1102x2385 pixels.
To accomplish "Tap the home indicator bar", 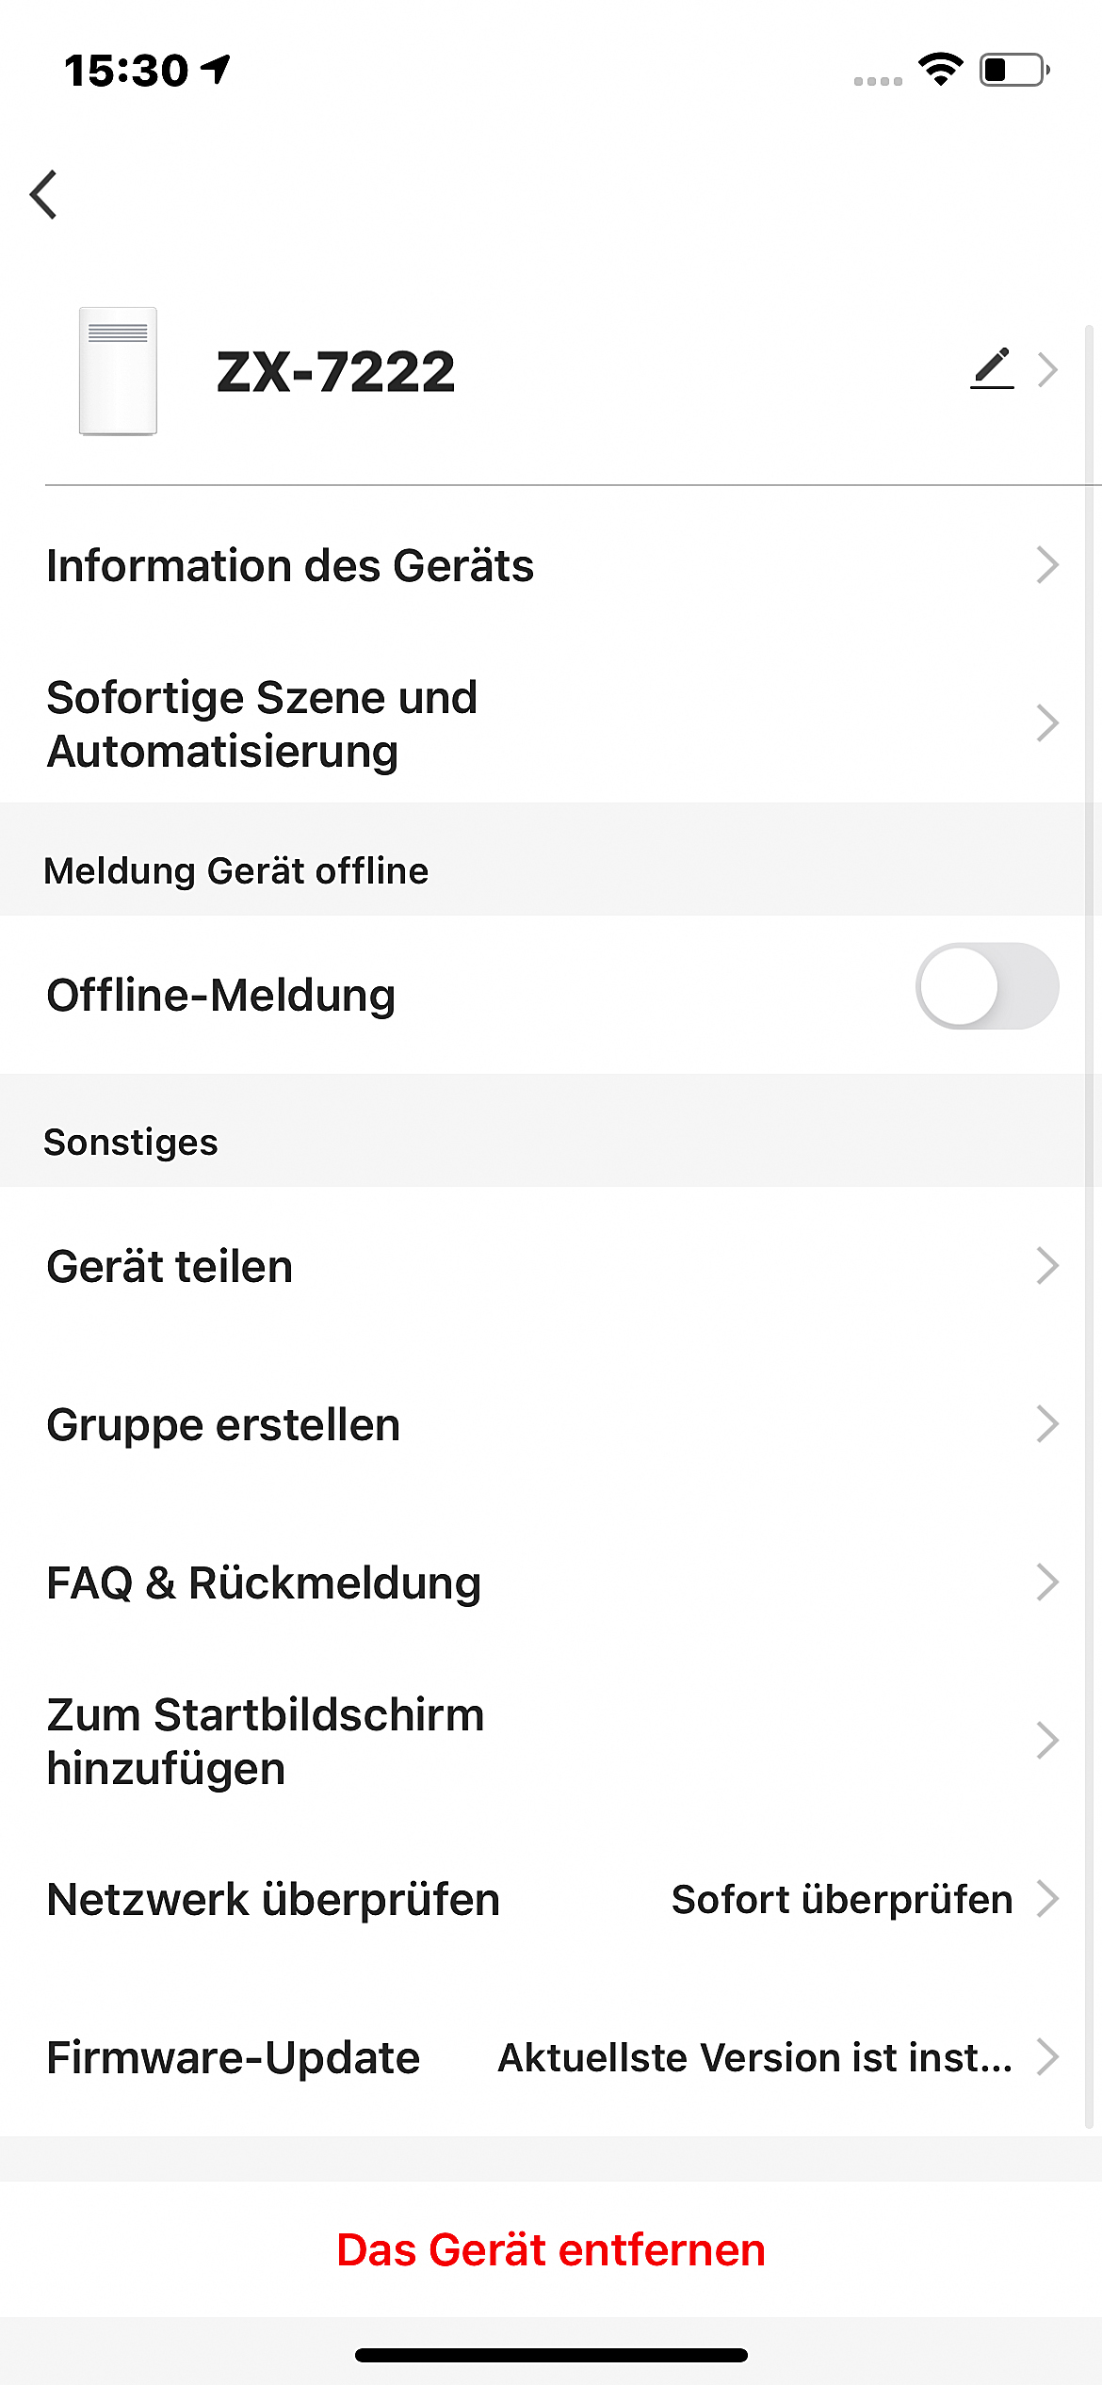I will [x=551, y=2355].
